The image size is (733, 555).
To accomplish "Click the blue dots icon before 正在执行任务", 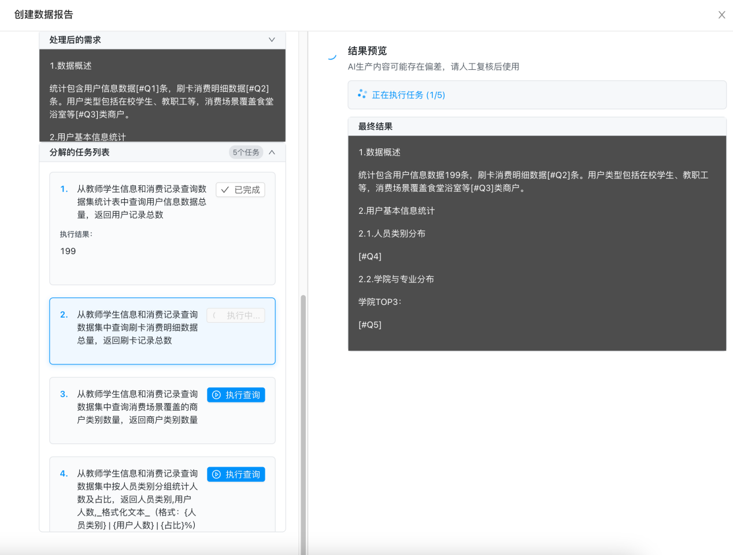I will pyautogui.click(x=362, y=94).
